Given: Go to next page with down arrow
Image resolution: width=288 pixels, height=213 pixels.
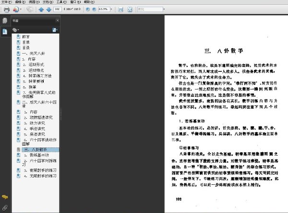Looking at the screenshot, I should pos(48,10).
